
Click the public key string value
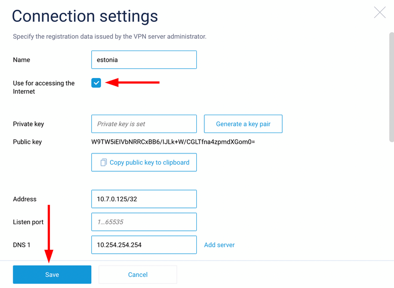[173, 142]
